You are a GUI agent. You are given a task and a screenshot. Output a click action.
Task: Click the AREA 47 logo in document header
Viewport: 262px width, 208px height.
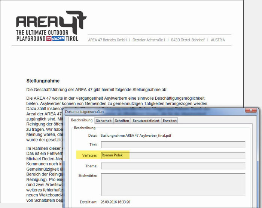coord(51,26)
